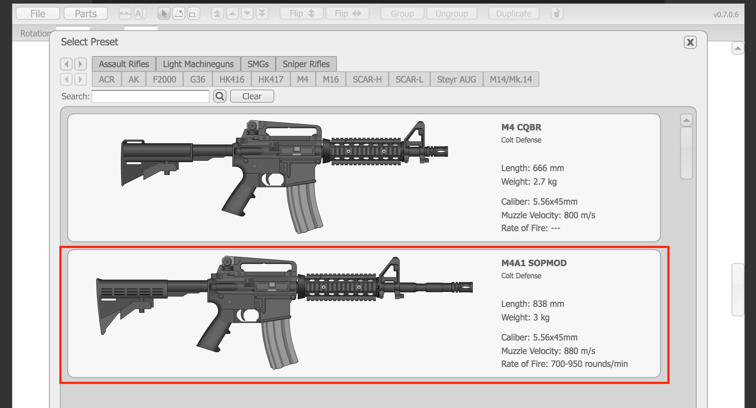The height and width of the screenshot is (408, 756).
Task: Click the M4A1 SOPMOD title text
Action: tap(534, 263)
